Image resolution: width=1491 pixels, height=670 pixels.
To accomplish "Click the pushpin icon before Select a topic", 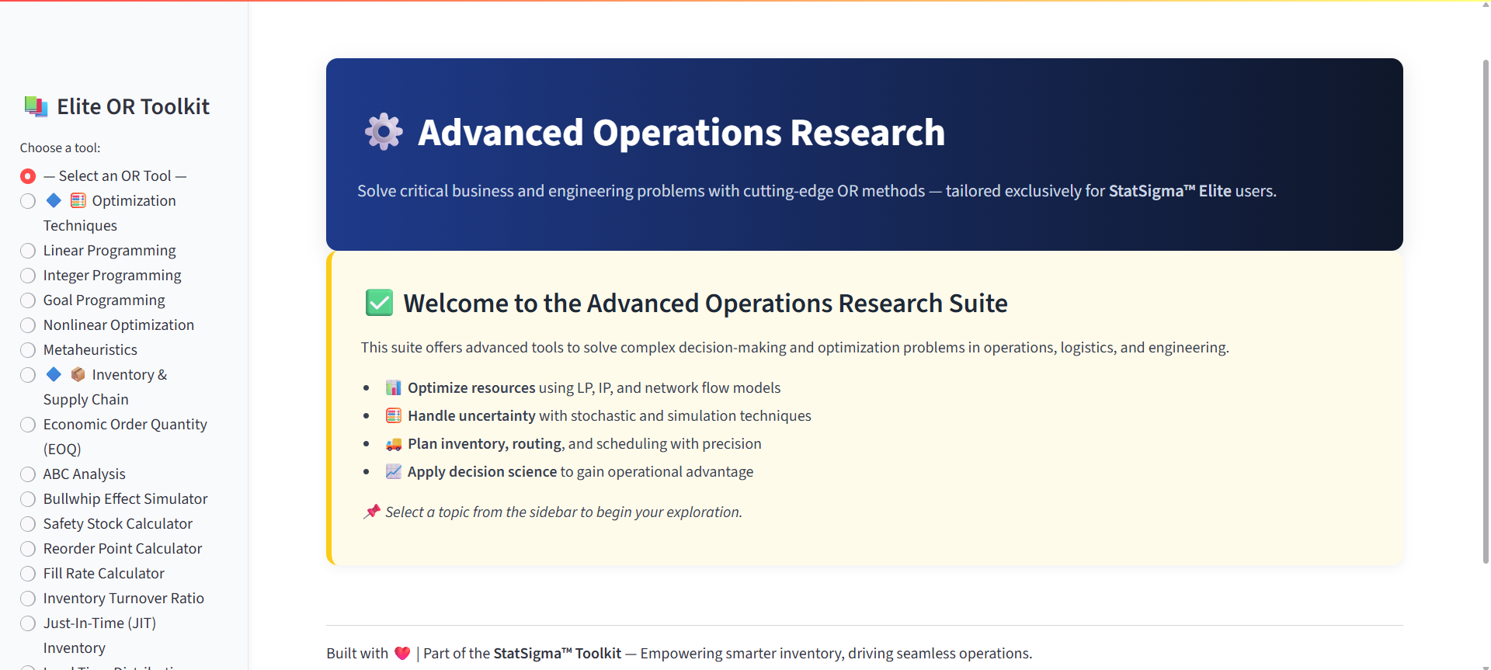I will pos(371,512).
